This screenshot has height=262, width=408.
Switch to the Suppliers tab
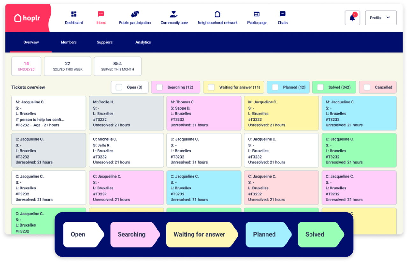coord(105,42)
